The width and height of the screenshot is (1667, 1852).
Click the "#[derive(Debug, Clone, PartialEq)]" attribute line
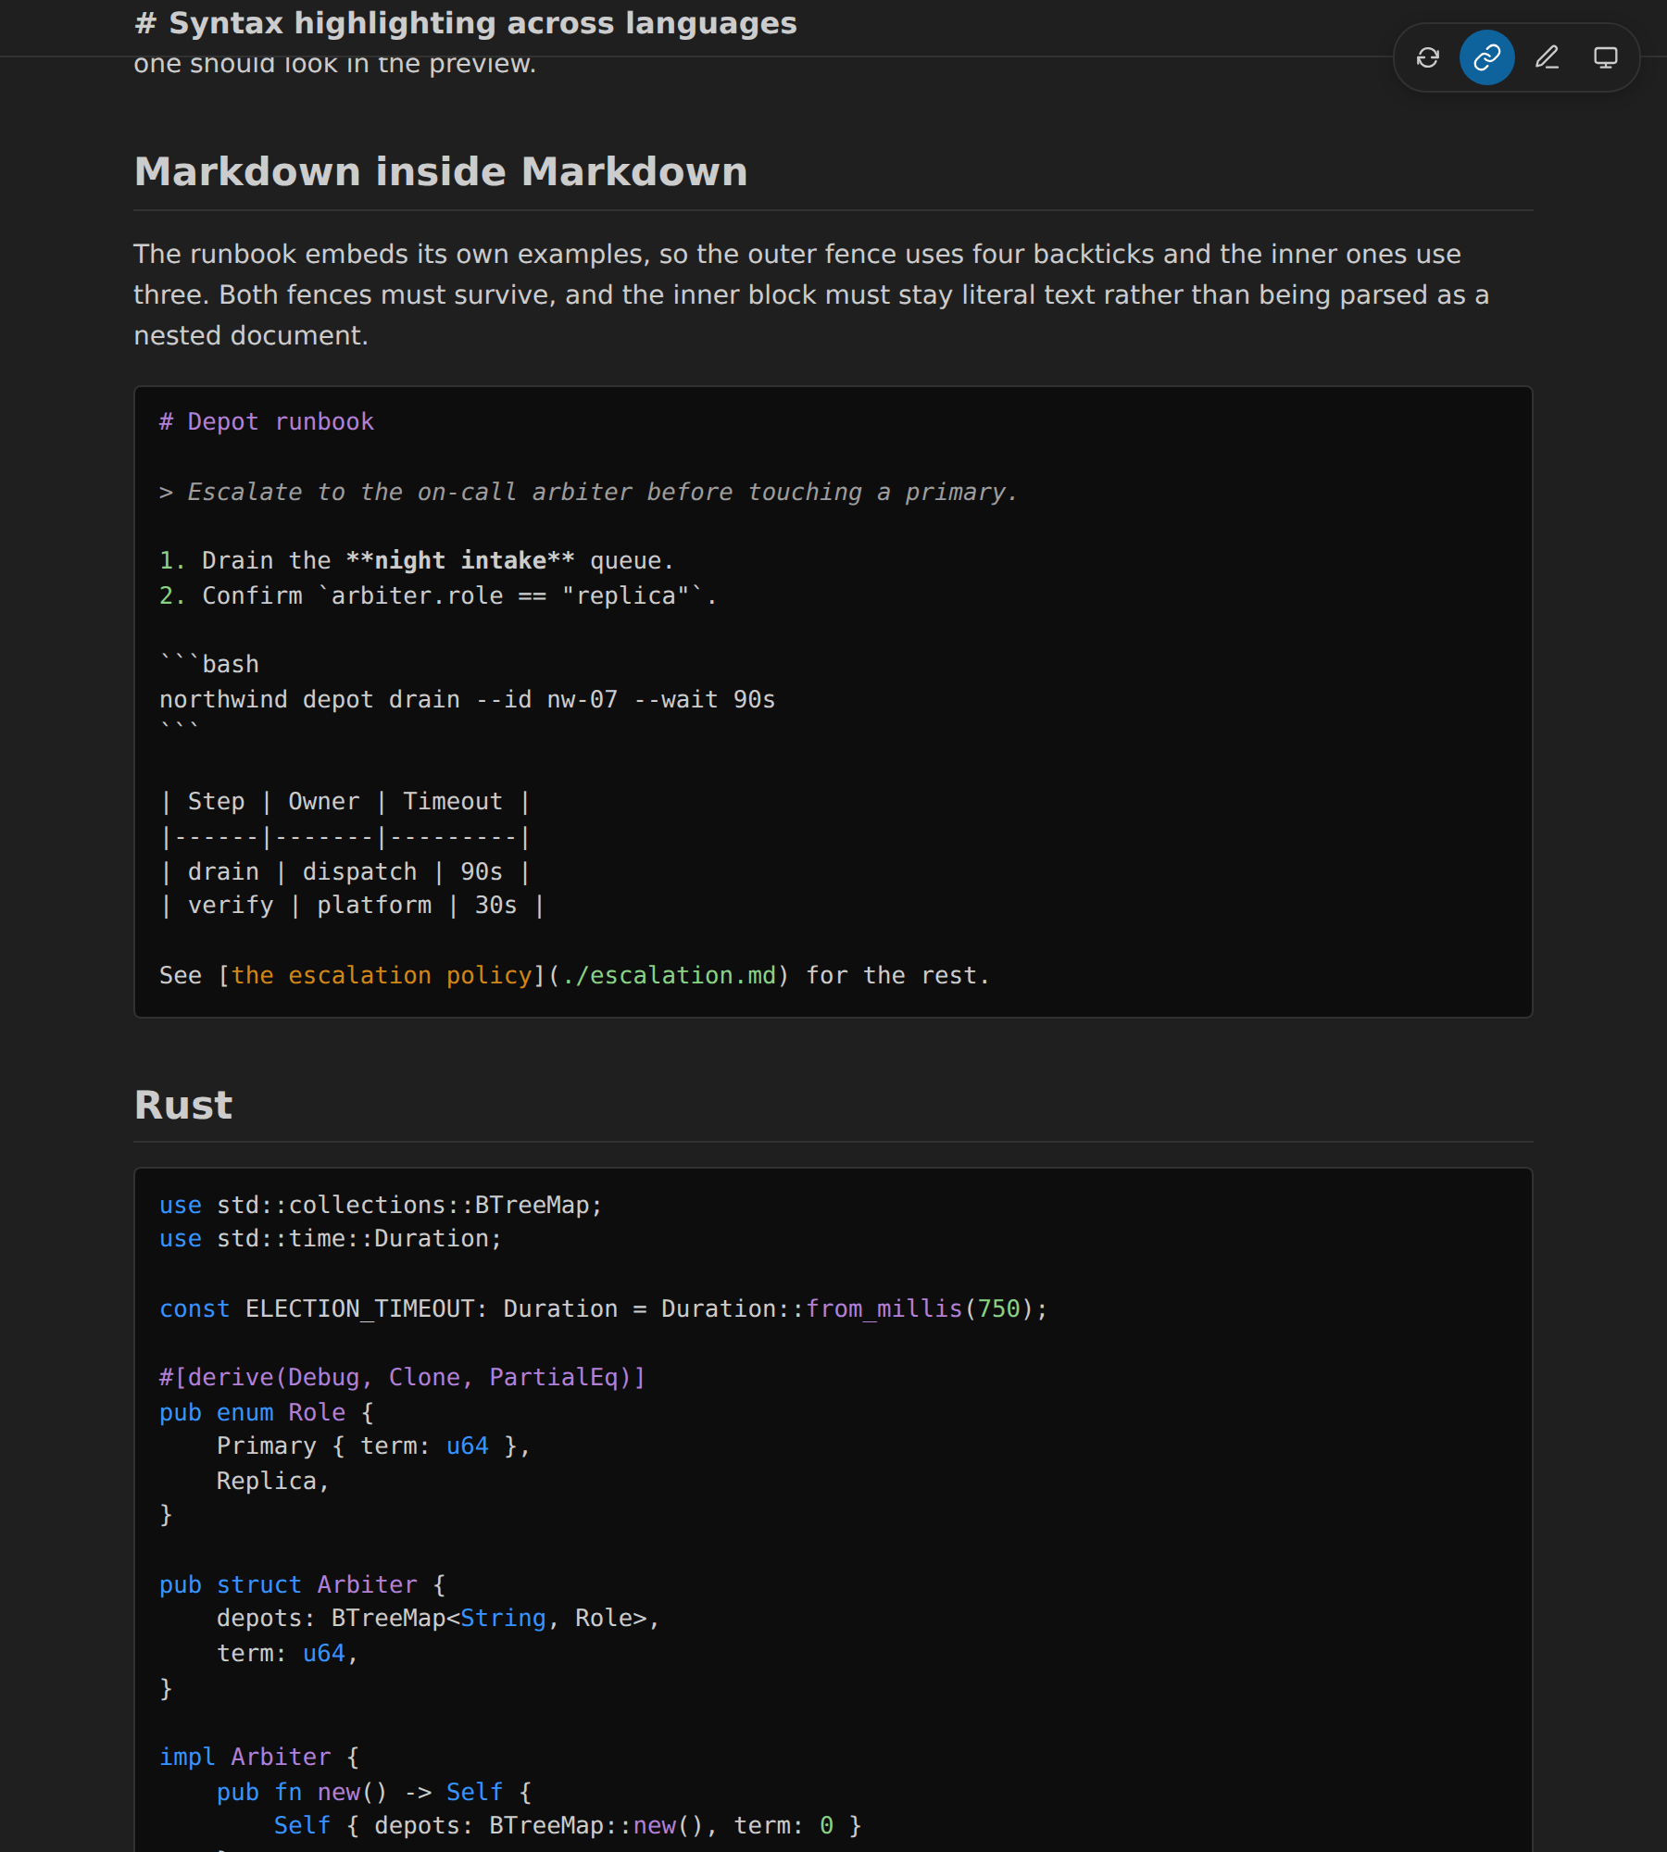pos(403,1377)
